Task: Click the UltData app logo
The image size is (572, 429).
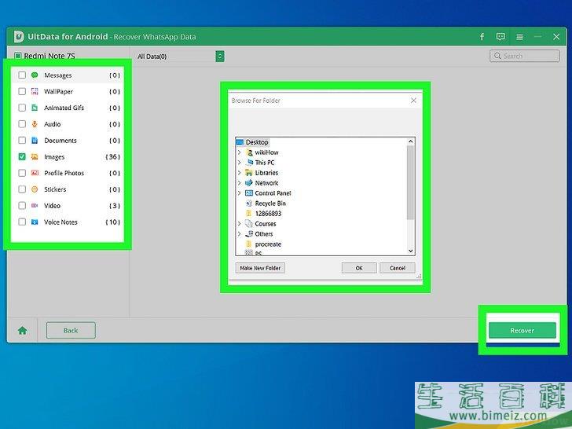Action: [18, 36]
